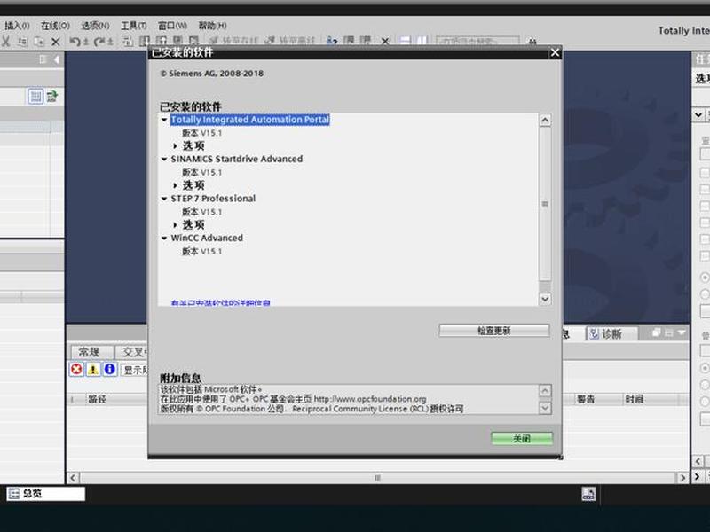
Task: Expand 选项 under STEP 7 Professional
Action: (x=175, y=224)
